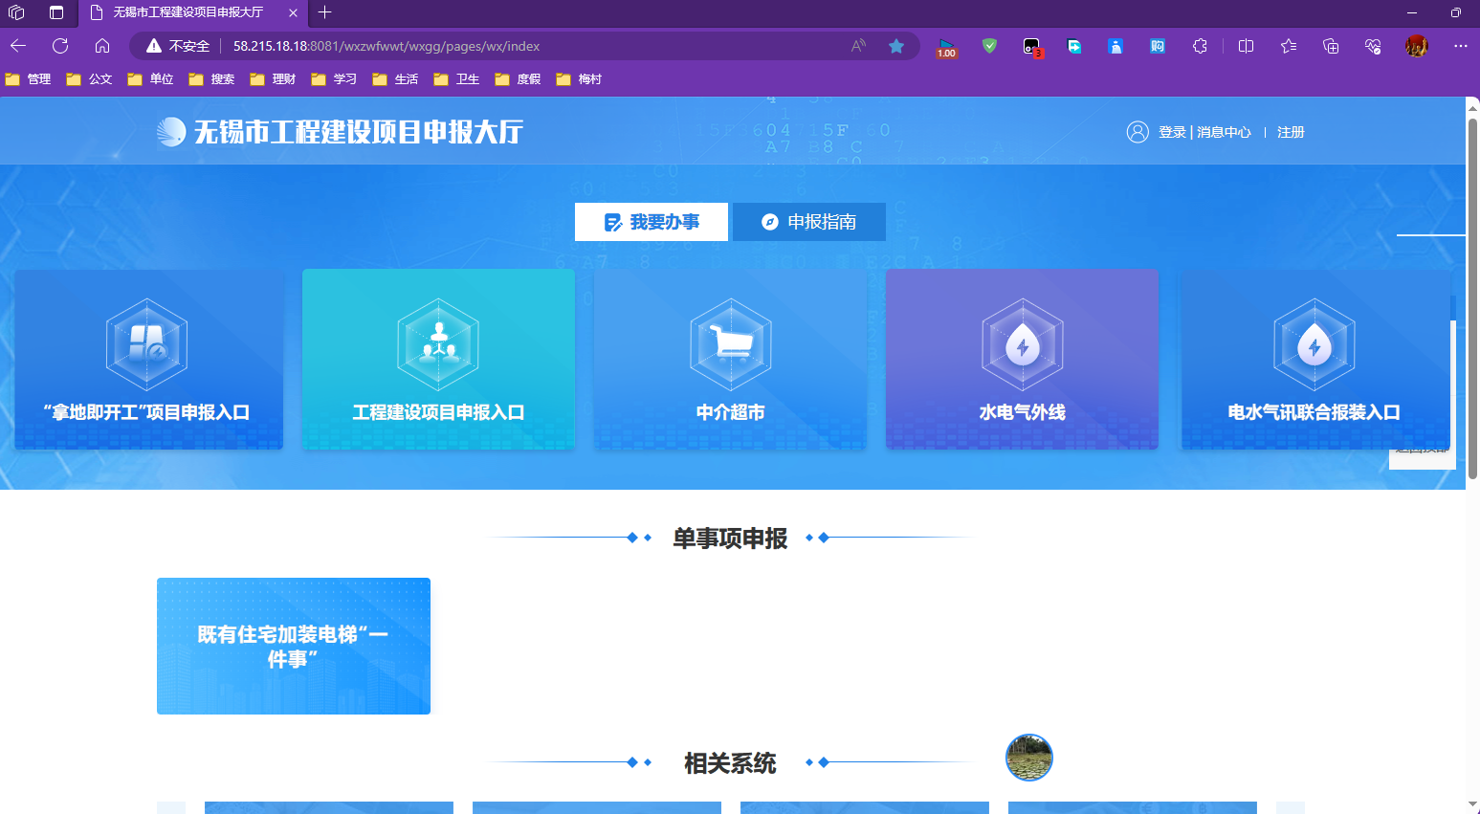Open the 水电气外线 water drop icon
1480x814 pixels.
pyautogui.click(x=1022, y=344)
